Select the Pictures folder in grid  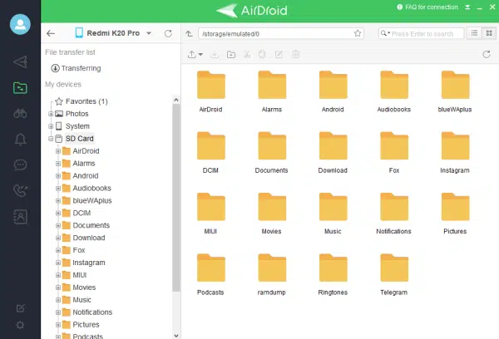[455, 214]
